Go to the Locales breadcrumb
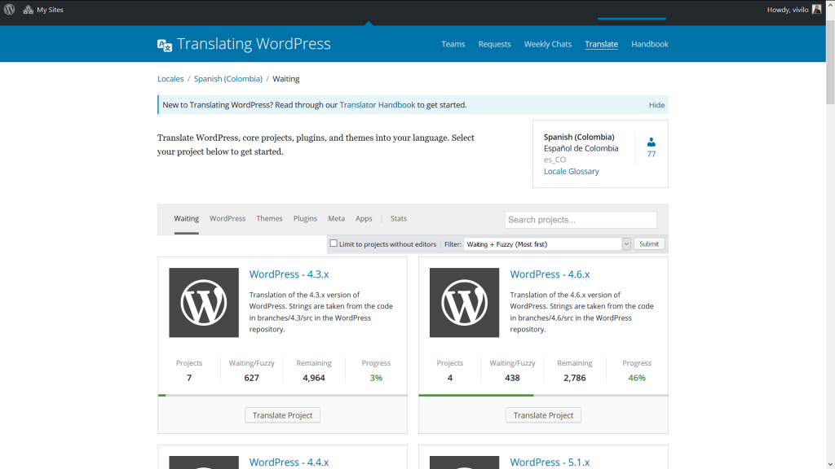 (x=170, y=79)
